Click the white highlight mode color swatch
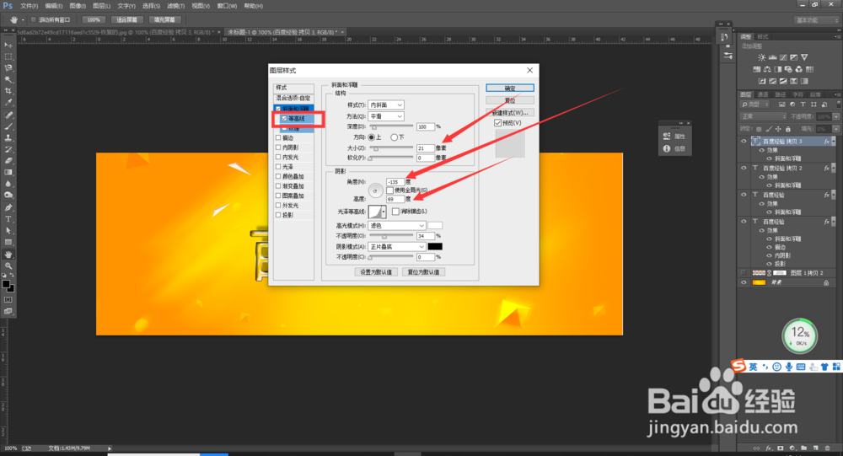843x456 pixels. click(435, 225)
